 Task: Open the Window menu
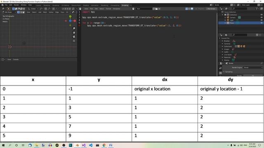(x=24, y=5)
